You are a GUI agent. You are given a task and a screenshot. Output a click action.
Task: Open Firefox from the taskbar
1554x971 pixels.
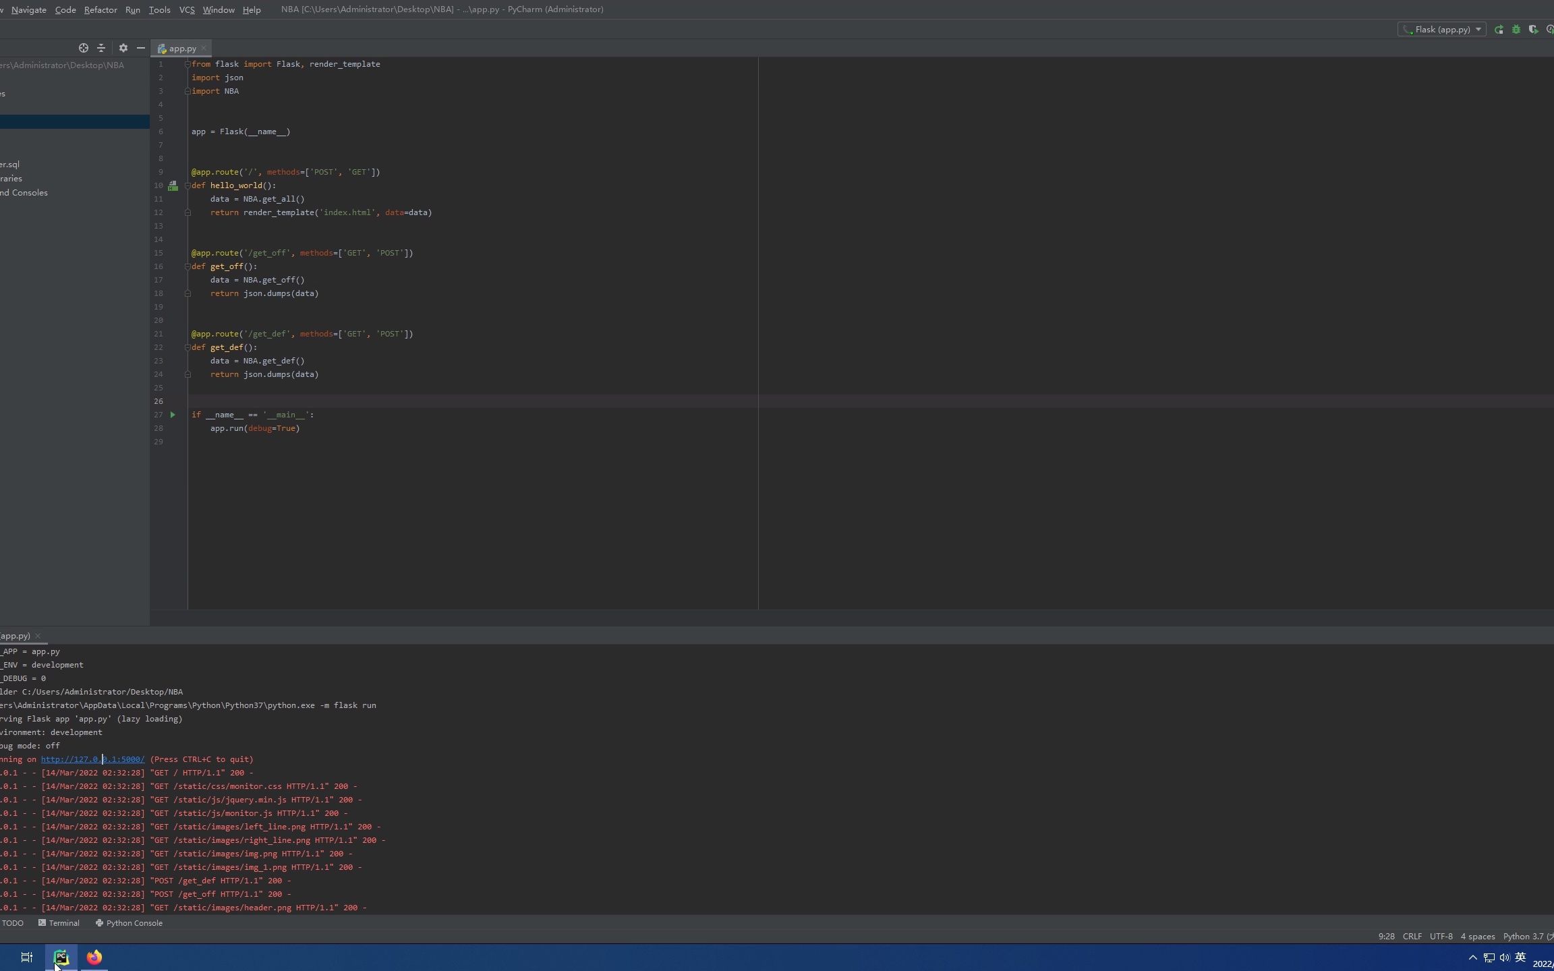pyautogui.click(x=94, y=958)
